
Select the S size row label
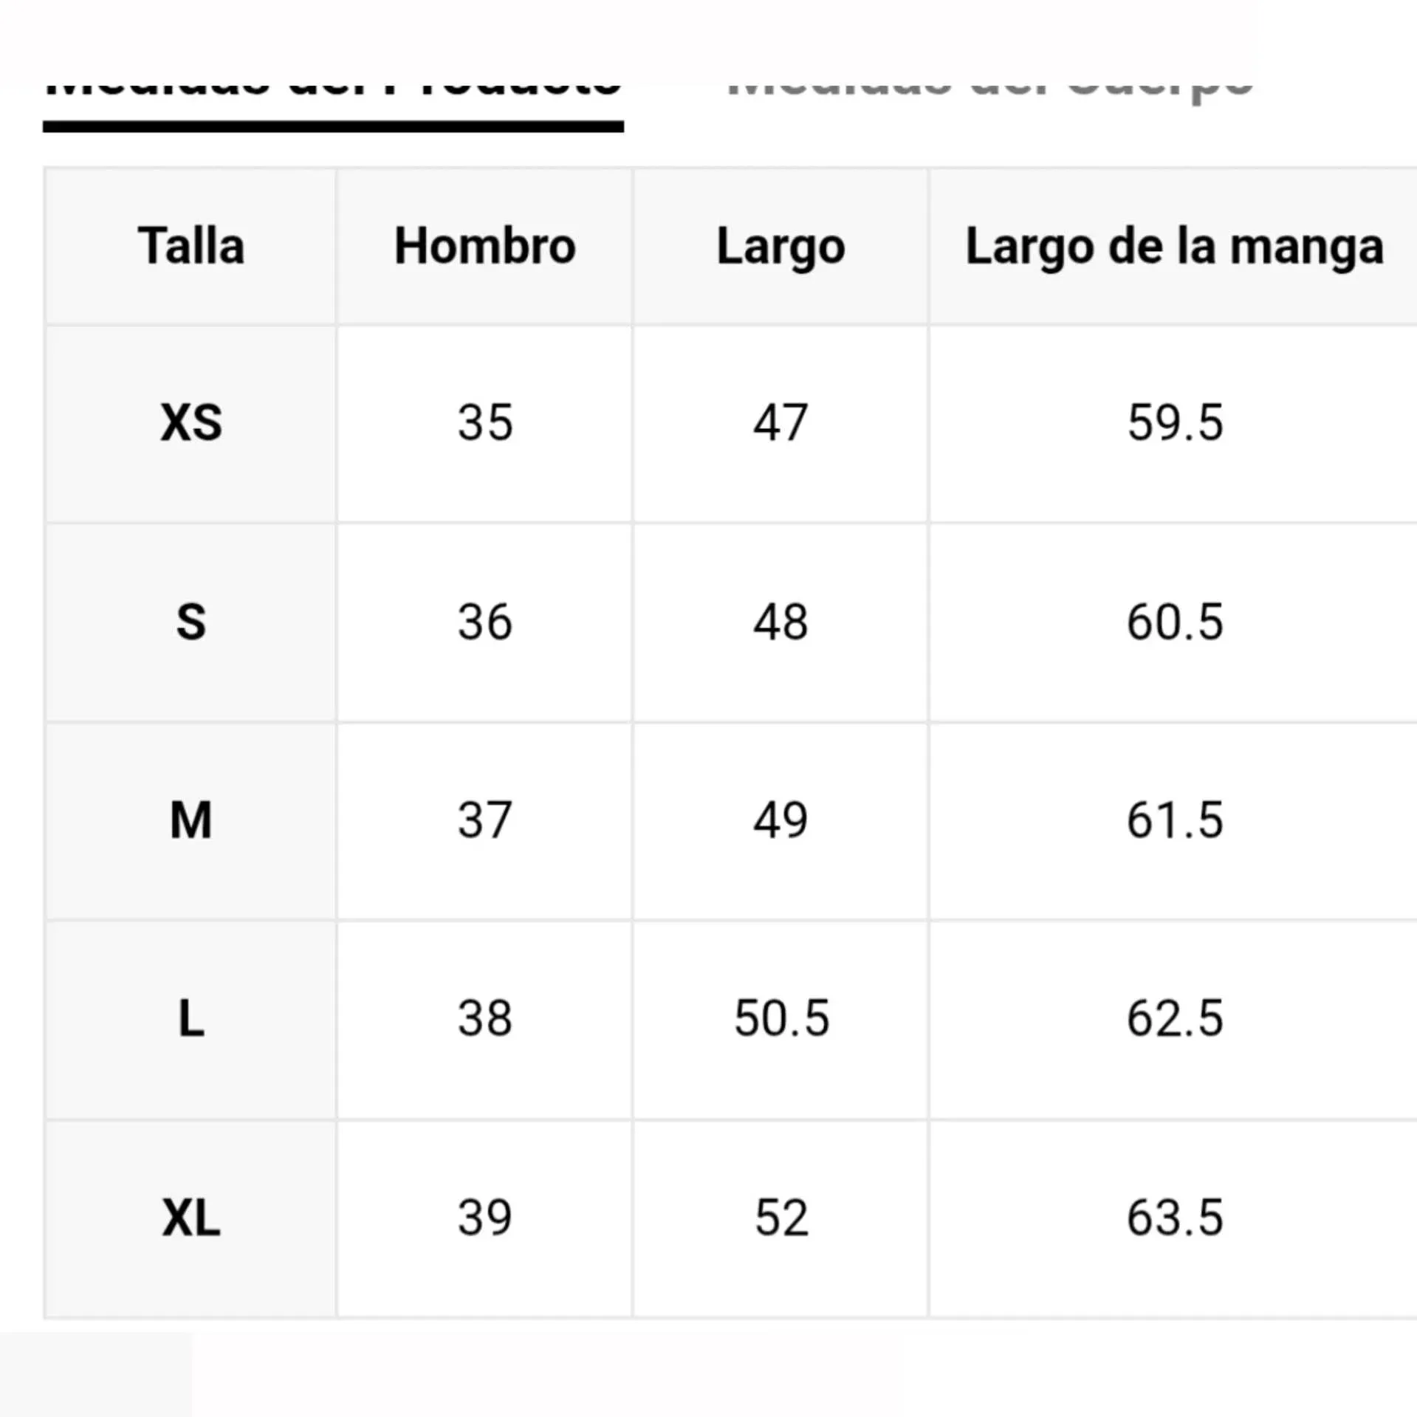pyautogui.click(x=191, y=622)
